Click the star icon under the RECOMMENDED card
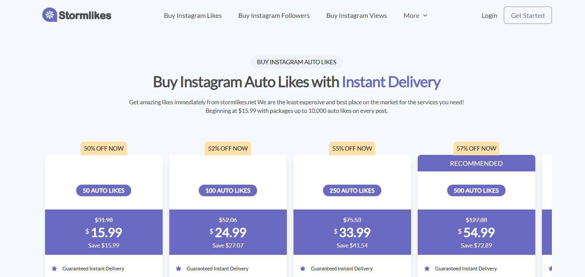 pos(427,268)
